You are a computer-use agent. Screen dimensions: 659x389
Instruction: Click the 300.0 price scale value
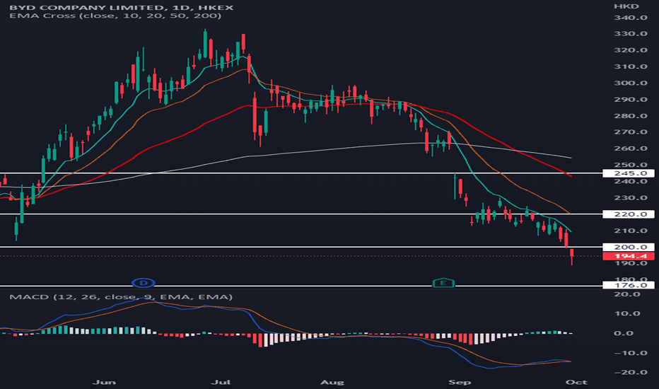pyautogui.click(x=631, y=83)
